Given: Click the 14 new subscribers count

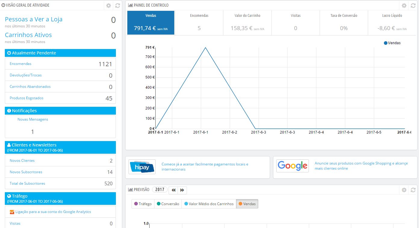Looking at the screenshot, I should coord(110,172).
